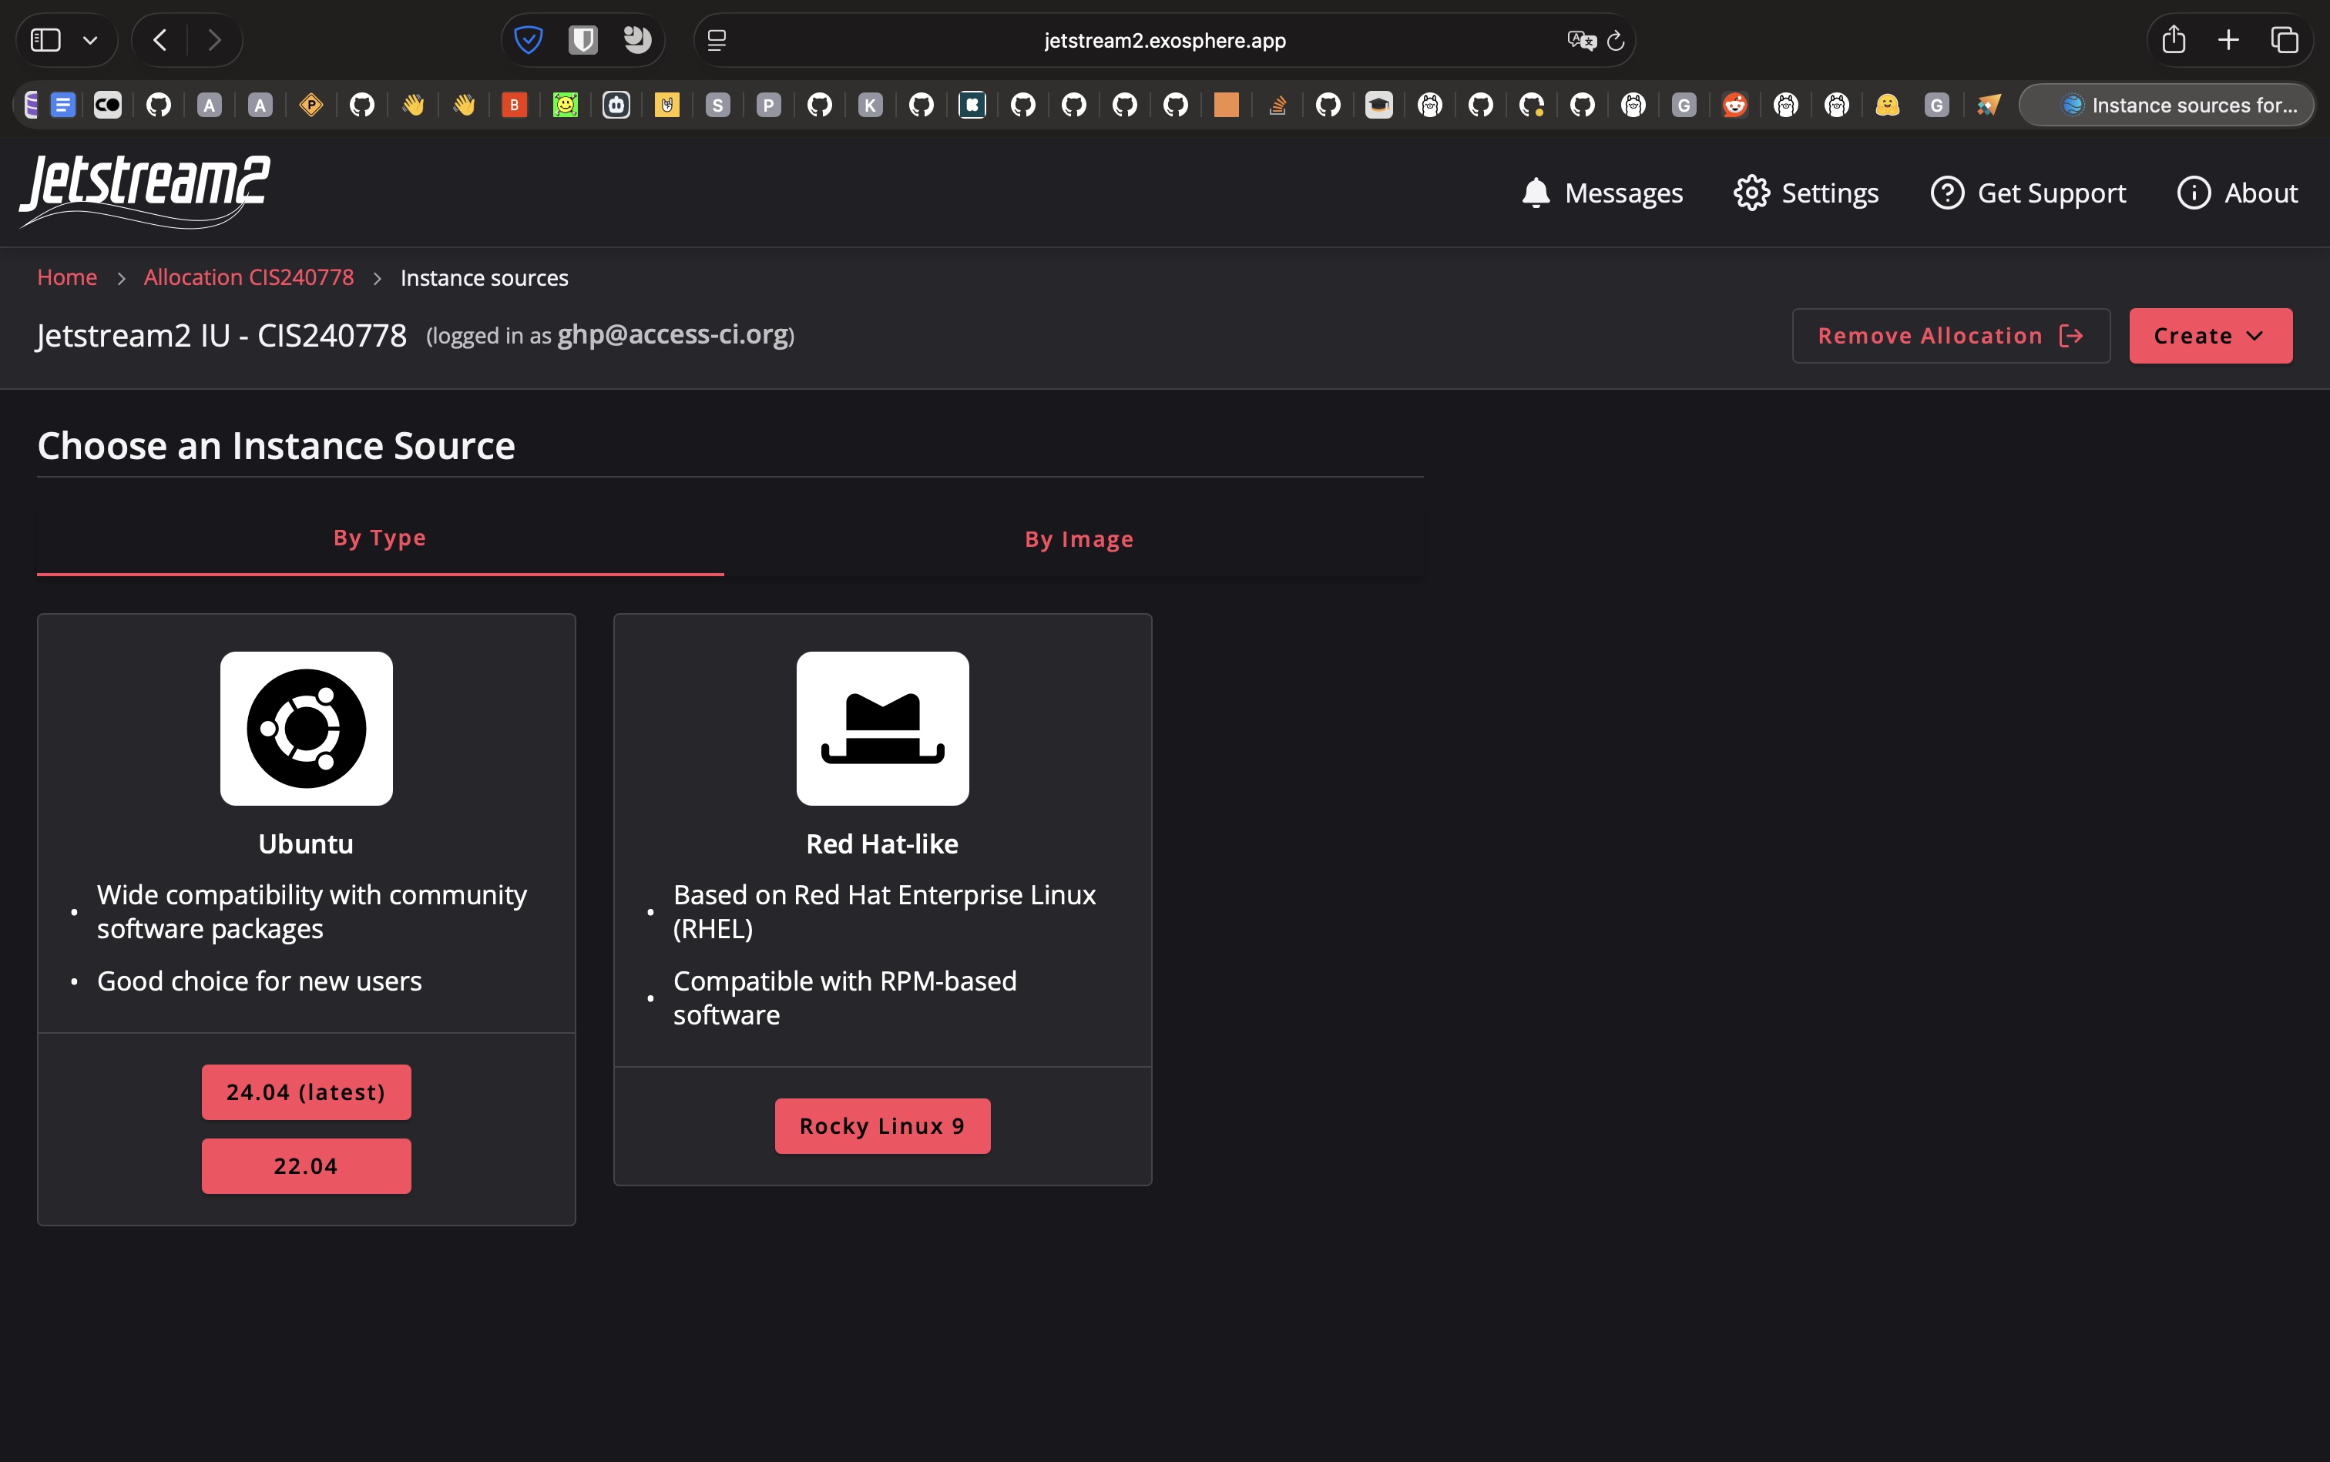Open the orange diamond P bookmark
This screenshot has width=2330, height=1462.
point(311,105)
